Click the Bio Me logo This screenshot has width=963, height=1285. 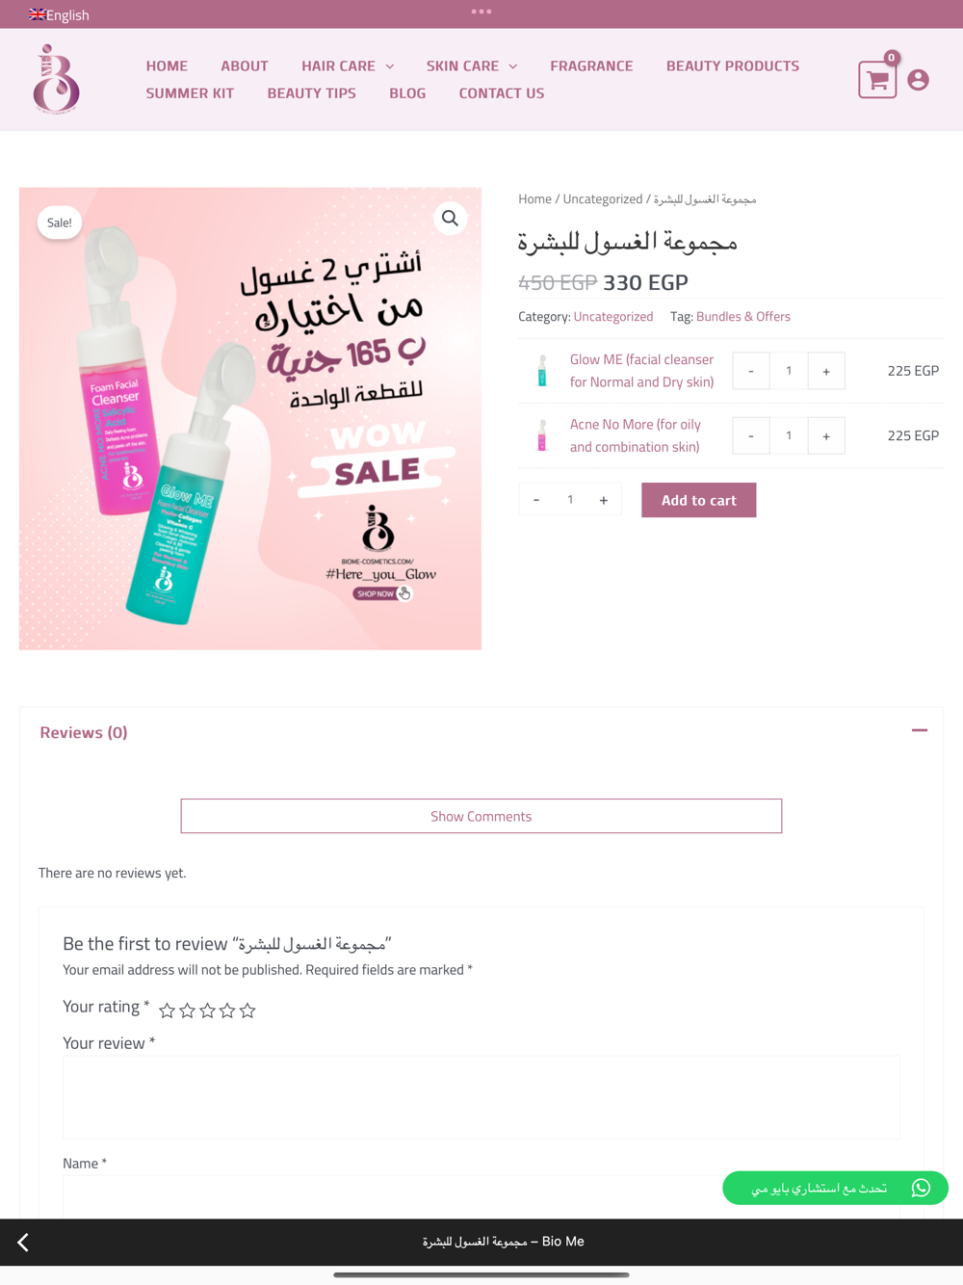pyautogui.click(x=56, y=79)
